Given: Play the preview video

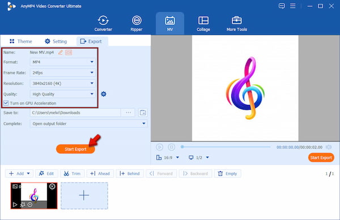Looking at the screenshot, I should (x=159, y=147).
